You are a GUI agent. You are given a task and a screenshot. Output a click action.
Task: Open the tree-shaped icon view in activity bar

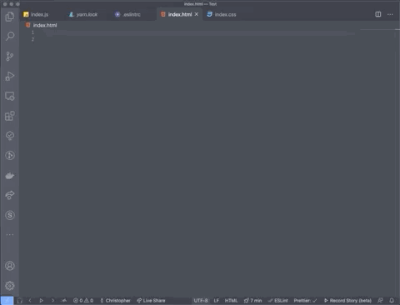10,136
